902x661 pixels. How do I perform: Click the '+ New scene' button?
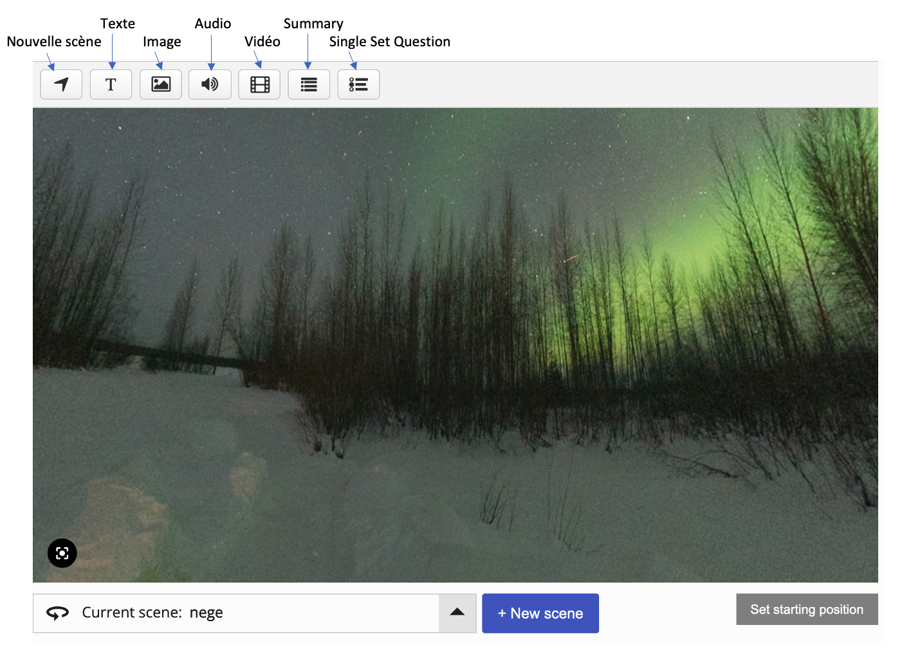[x=540, y=613]
